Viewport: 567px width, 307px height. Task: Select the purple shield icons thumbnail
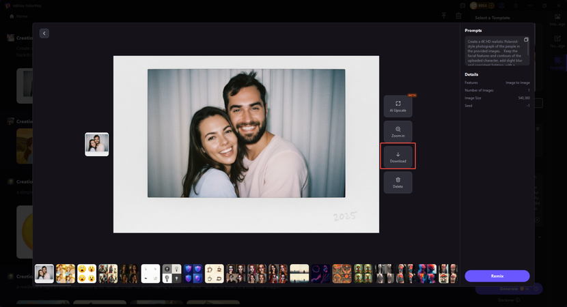pos(193,274)
